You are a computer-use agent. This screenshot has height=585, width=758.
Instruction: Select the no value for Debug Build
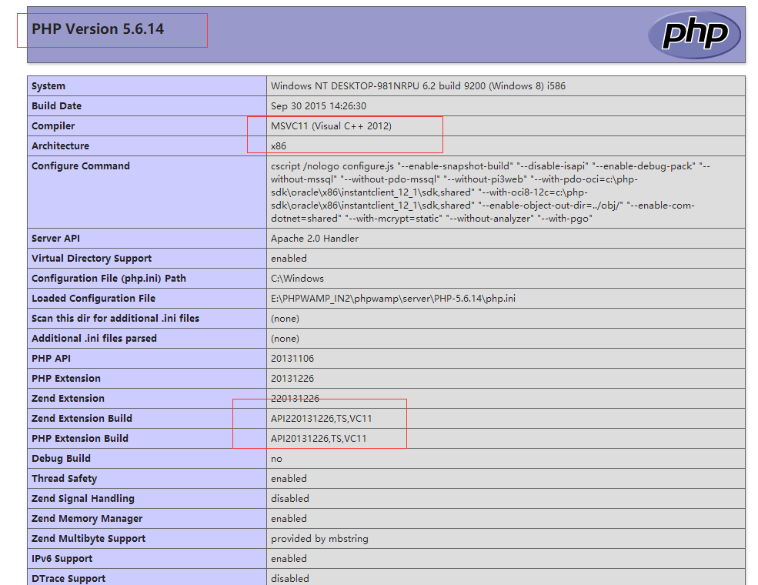coord(276,459)
